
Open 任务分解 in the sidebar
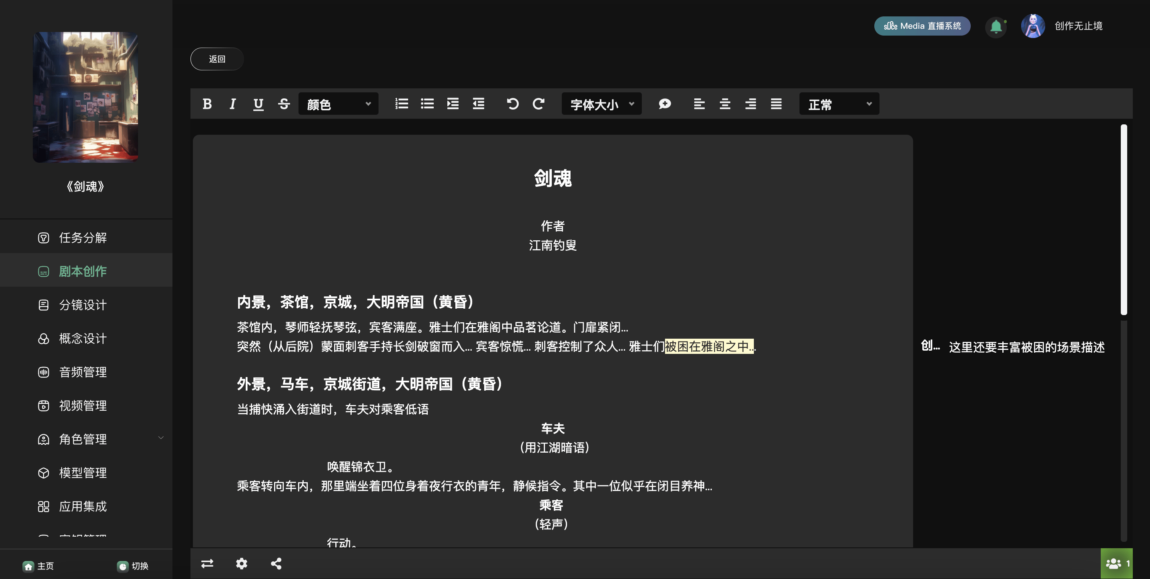86,238
